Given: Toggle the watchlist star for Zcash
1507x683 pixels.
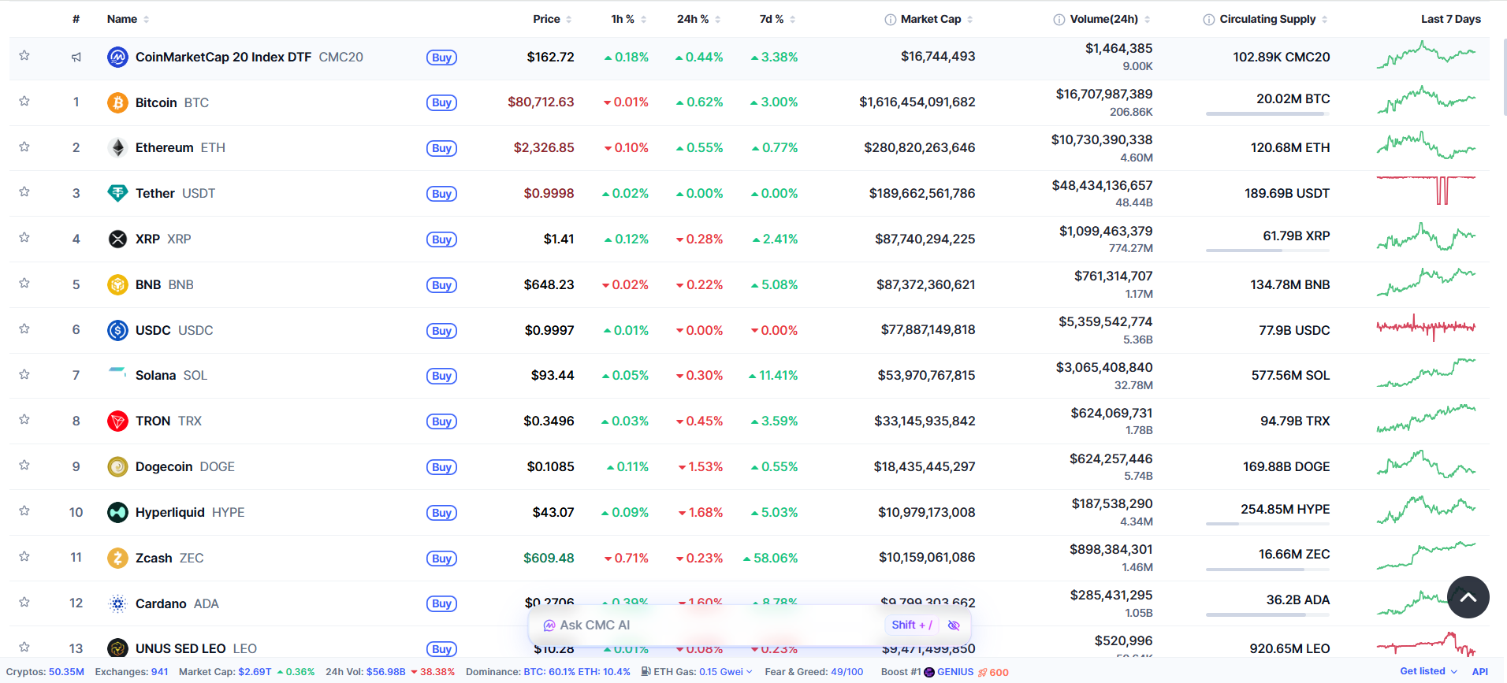Looking at the screenshot, I should tap(24, 556).
